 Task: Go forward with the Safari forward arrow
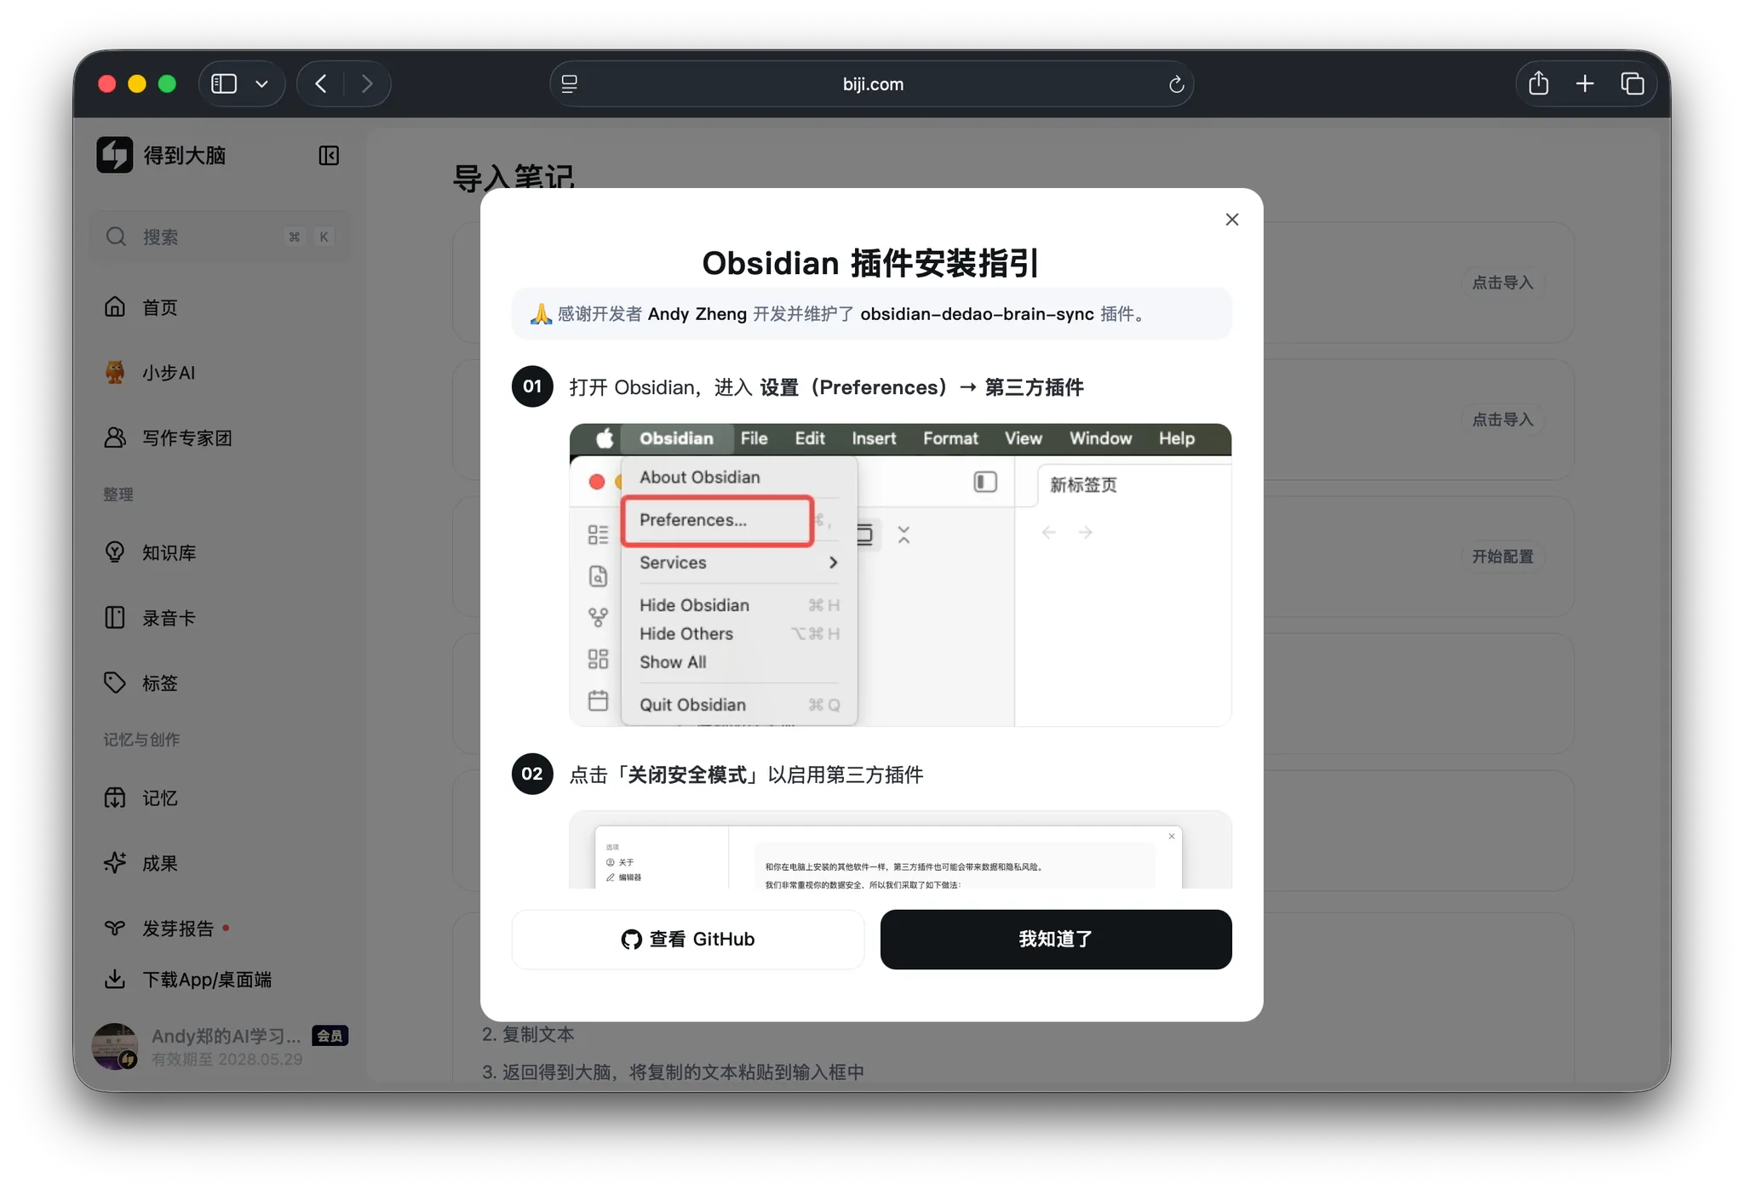[x=367, y=83]
